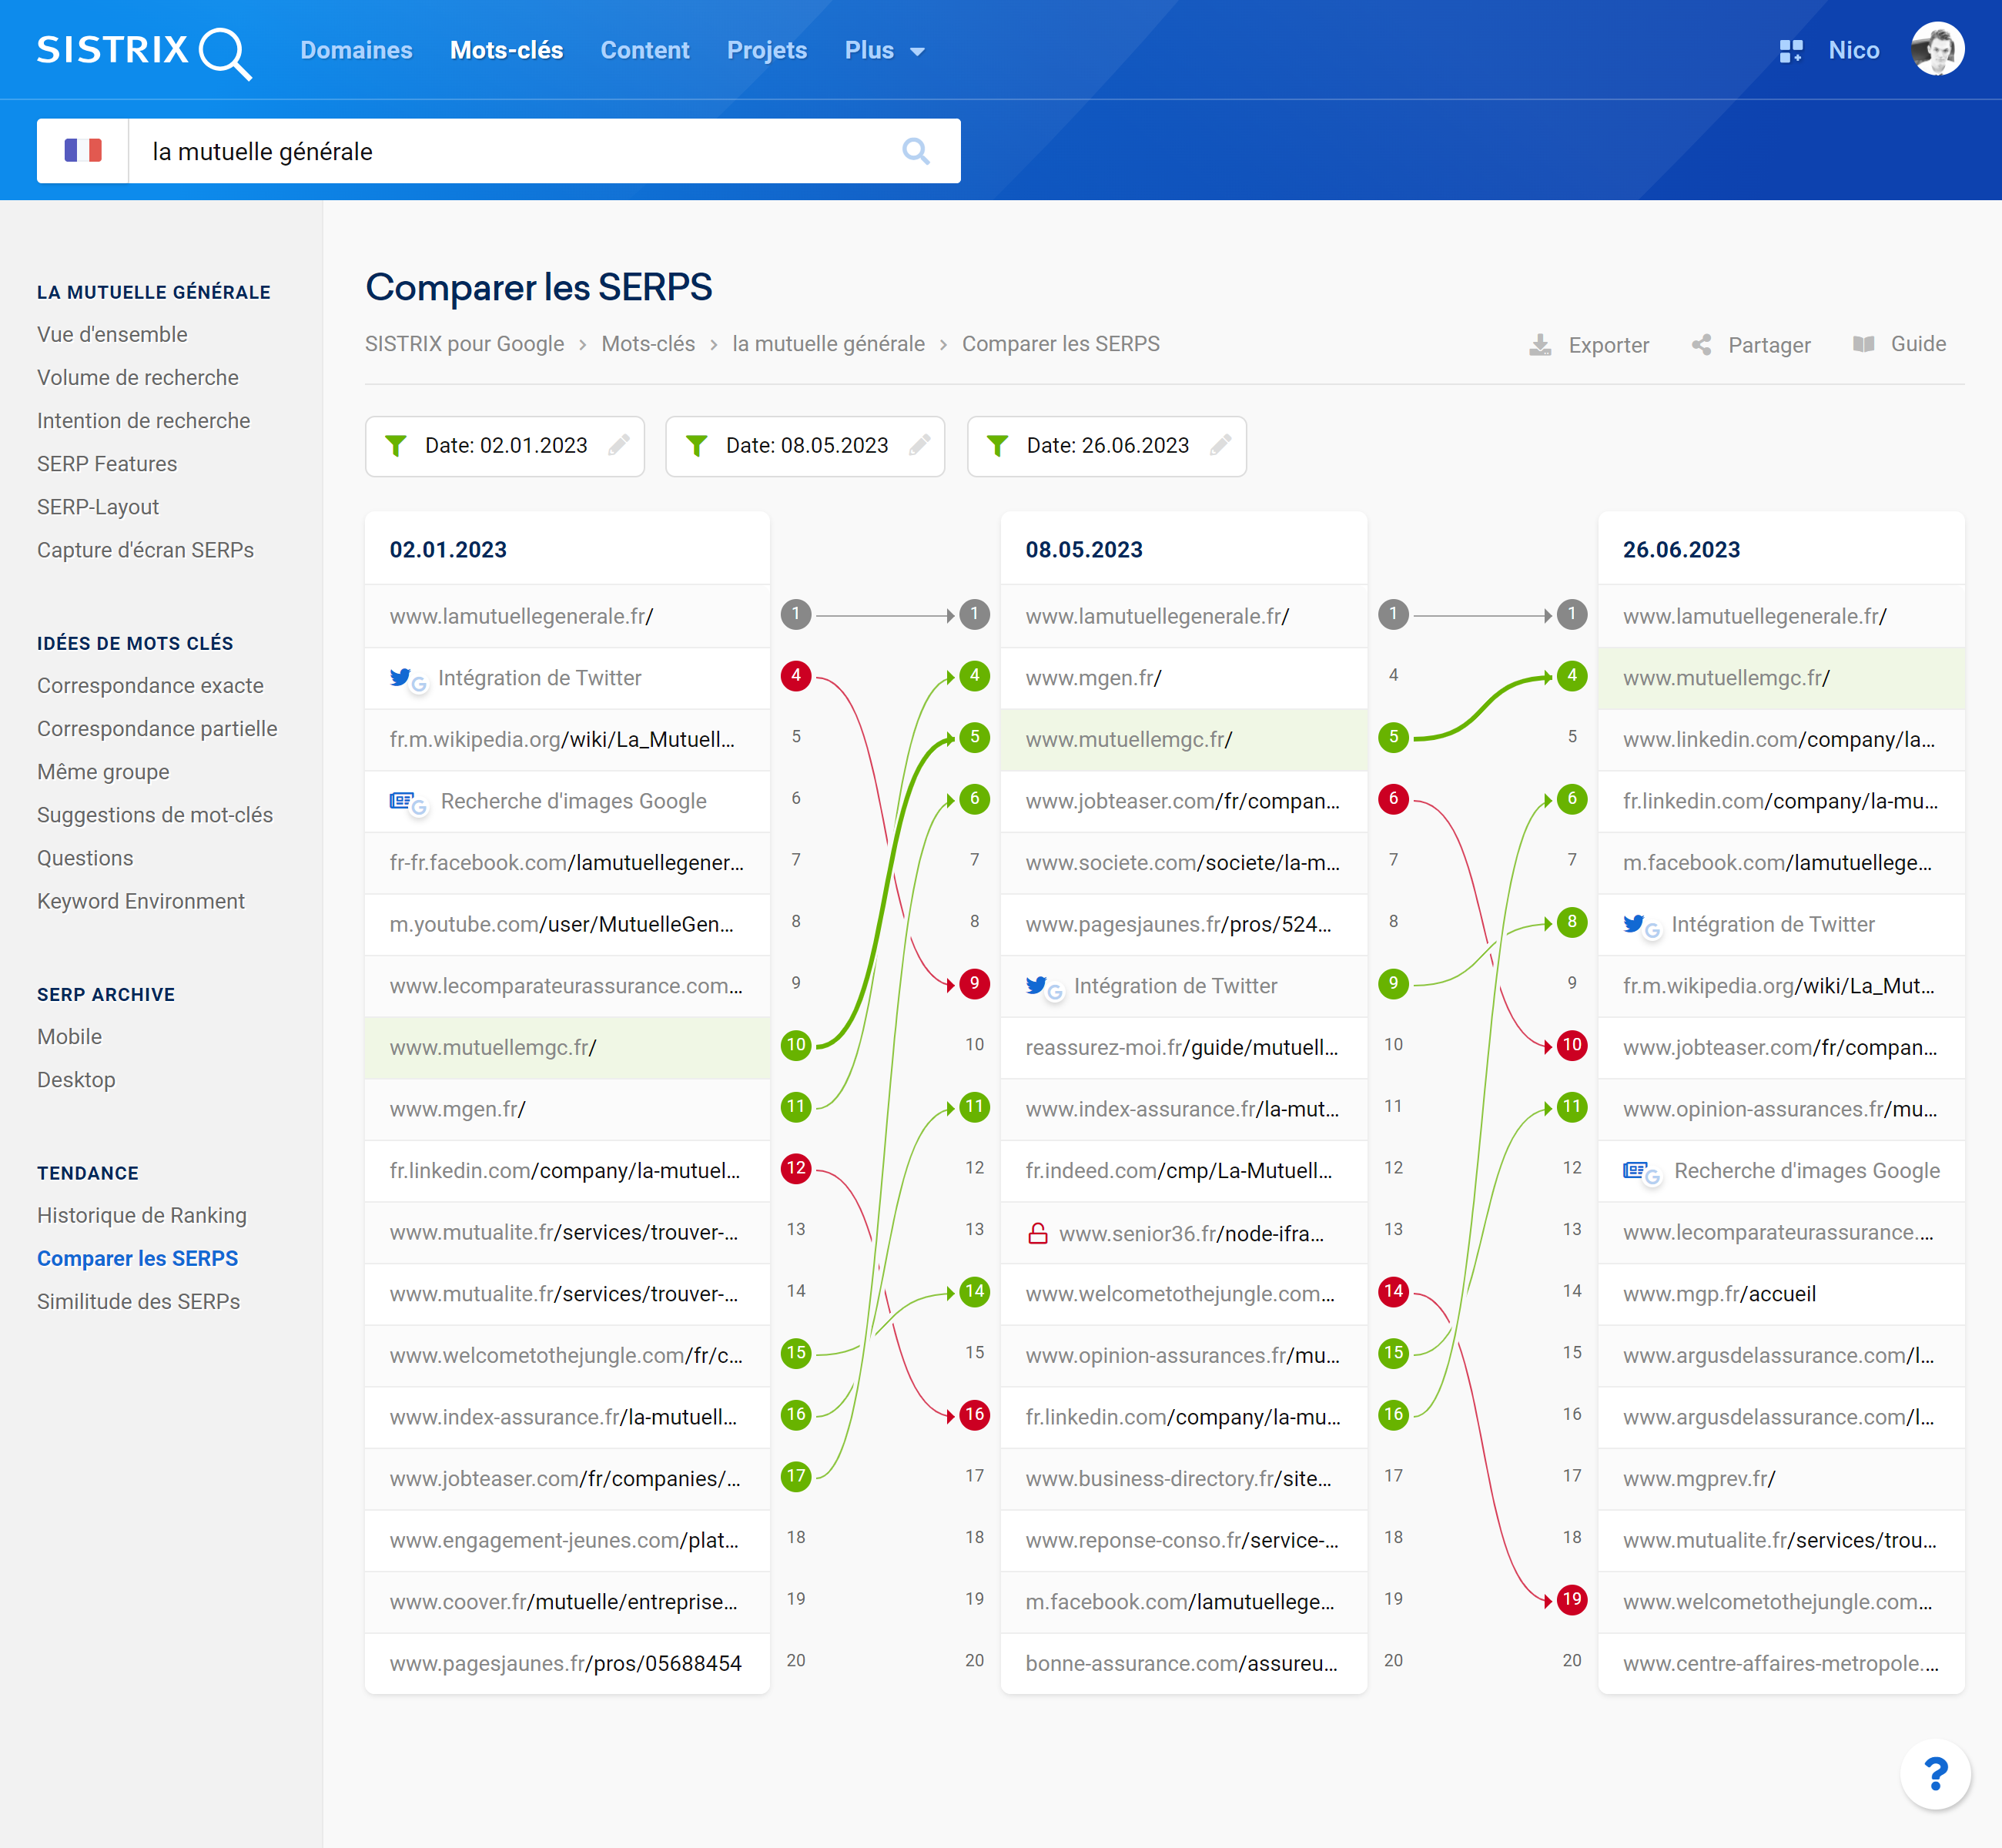Click the Nico username

pyautogui.click(x=1854, y=50)
